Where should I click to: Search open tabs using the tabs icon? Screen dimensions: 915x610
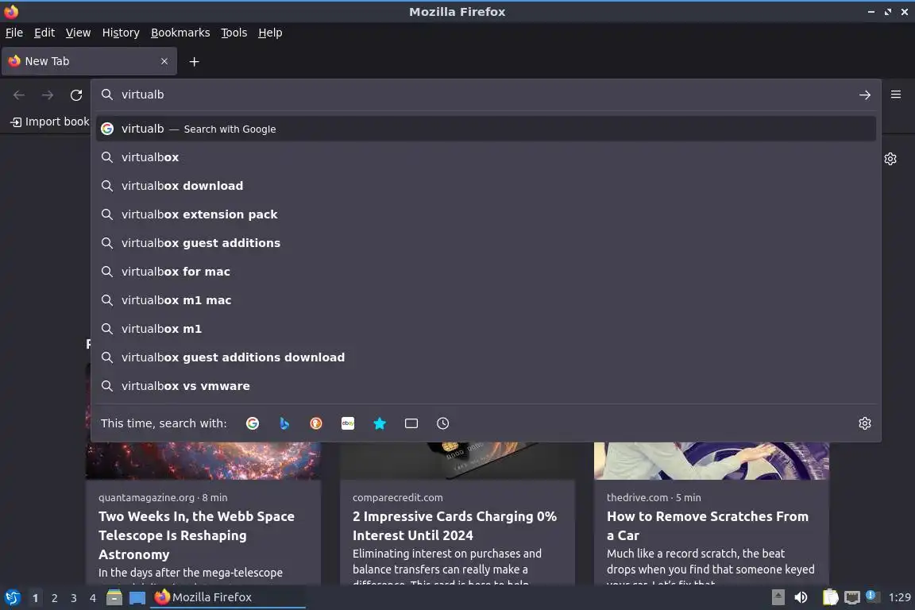[411, 423]
